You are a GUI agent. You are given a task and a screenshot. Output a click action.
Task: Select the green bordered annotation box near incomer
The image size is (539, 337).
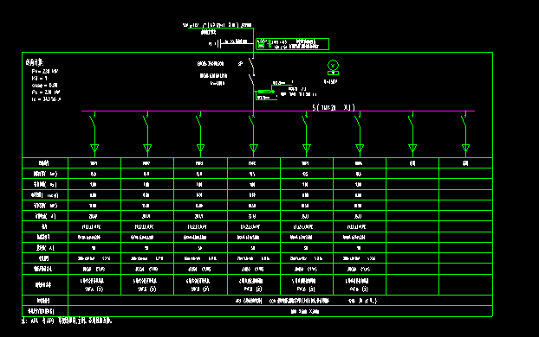pos(292,44)
